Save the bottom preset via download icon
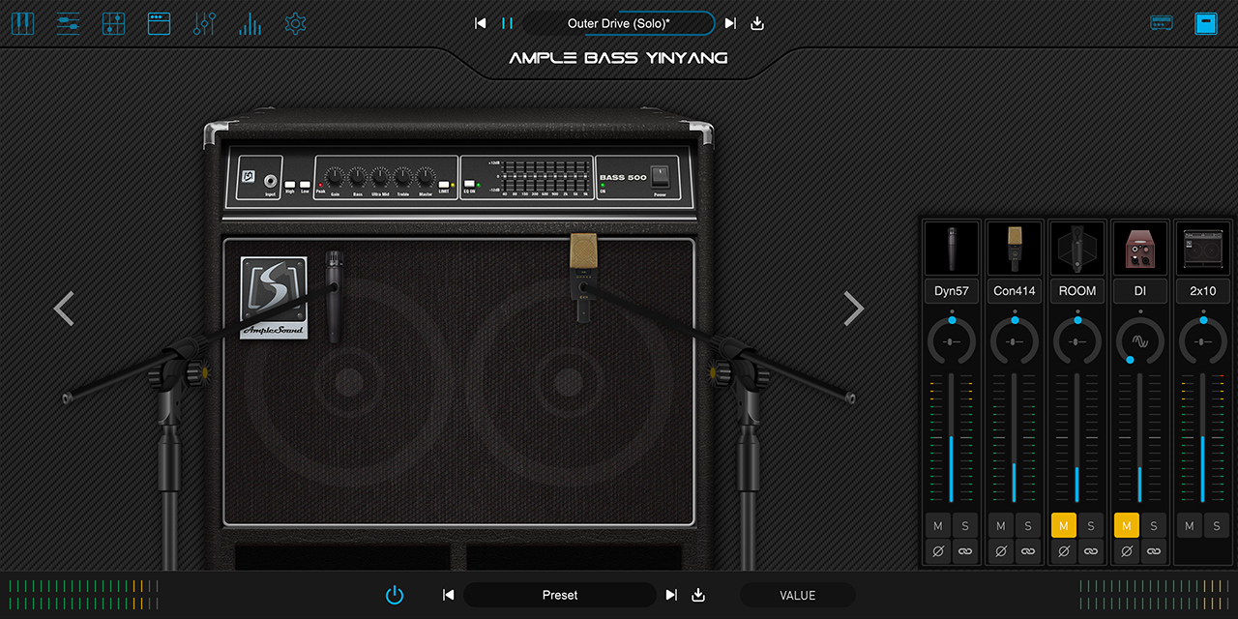The image size is (1238, 619). pos(698,595)
